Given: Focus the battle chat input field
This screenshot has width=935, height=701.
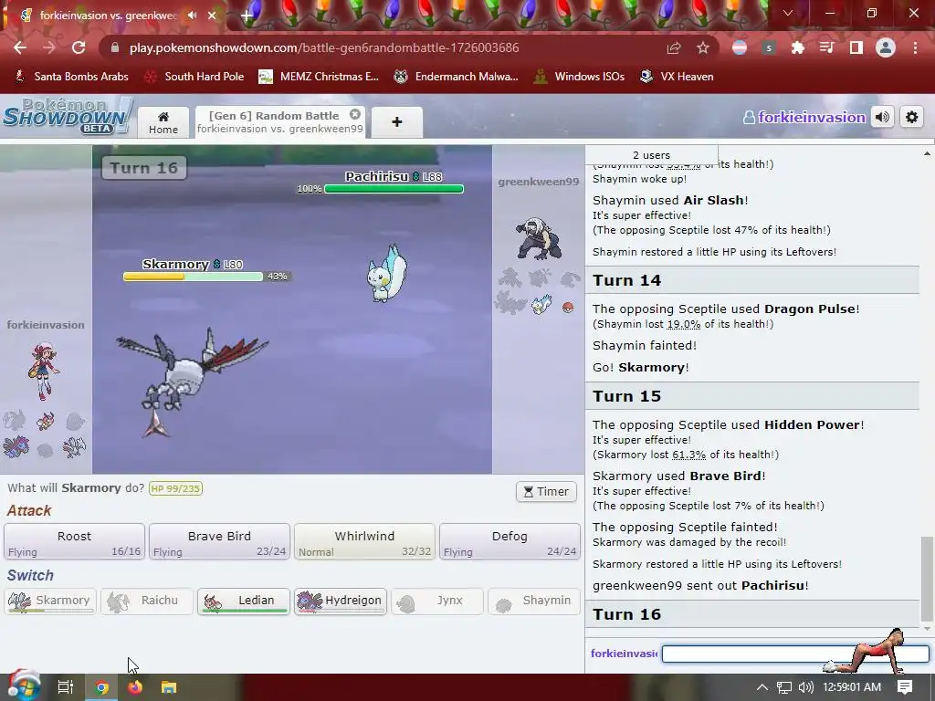Looking at the screenshot, I should click(795, 654).
